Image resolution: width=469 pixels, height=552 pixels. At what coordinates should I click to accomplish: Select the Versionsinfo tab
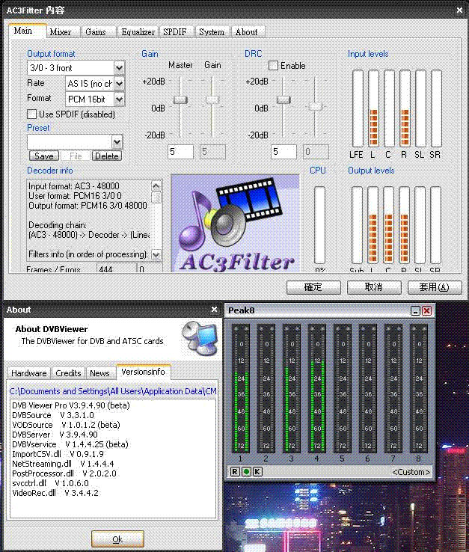pos(143,372)
